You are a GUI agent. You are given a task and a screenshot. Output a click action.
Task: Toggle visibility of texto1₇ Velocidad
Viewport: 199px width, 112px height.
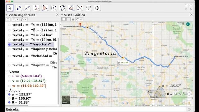(9, 56)
